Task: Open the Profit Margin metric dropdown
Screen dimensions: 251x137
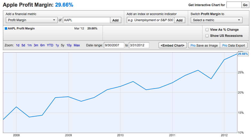Action: pyautogui.click(x=31, y=20)
